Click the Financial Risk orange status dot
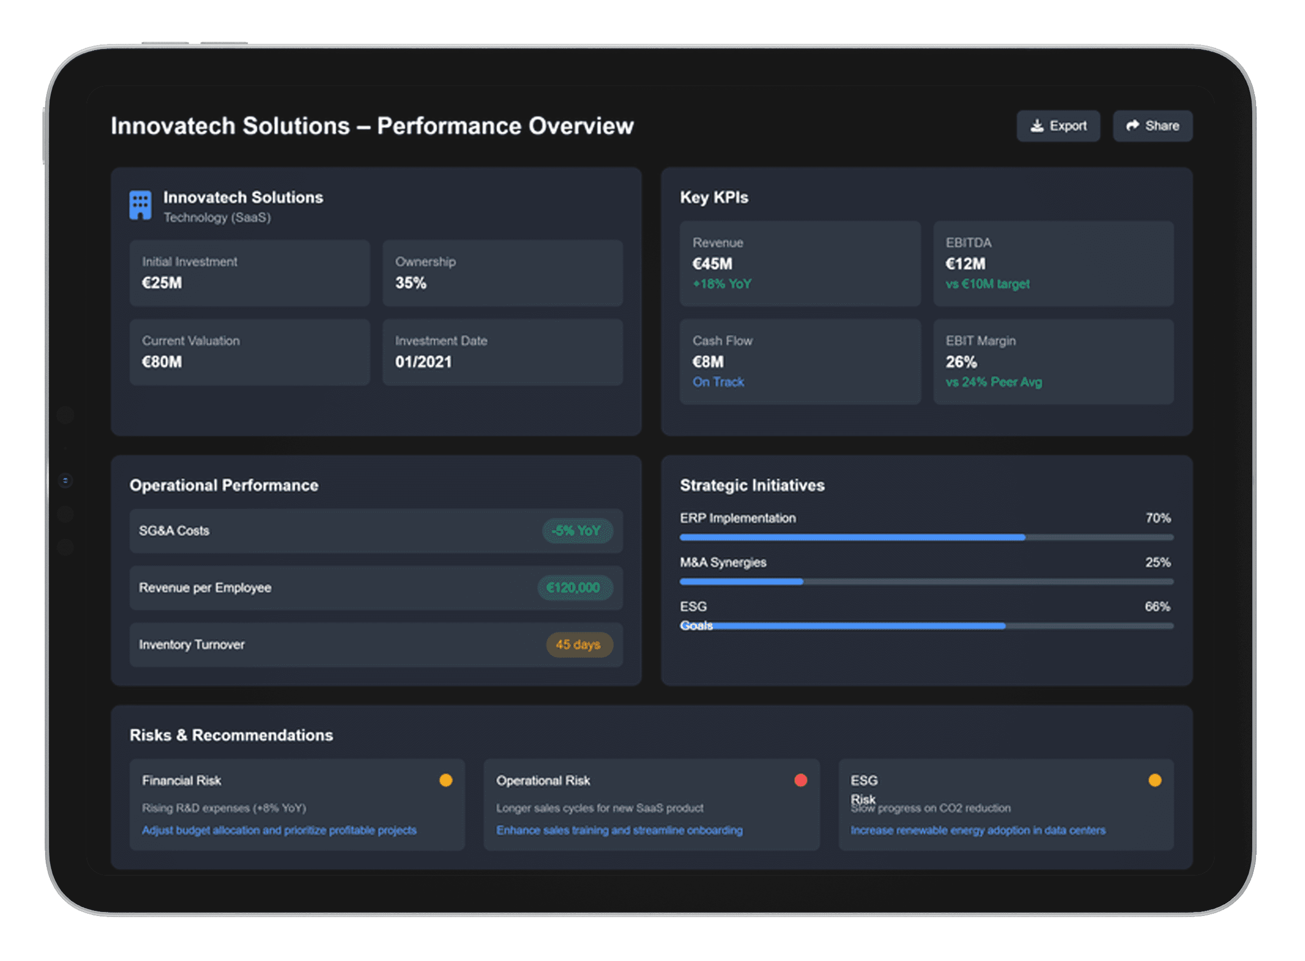 446,780
